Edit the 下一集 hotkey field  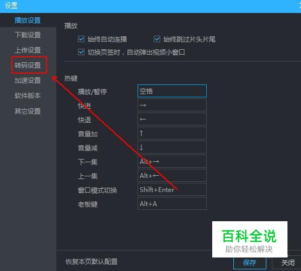[x=172, y=161]
